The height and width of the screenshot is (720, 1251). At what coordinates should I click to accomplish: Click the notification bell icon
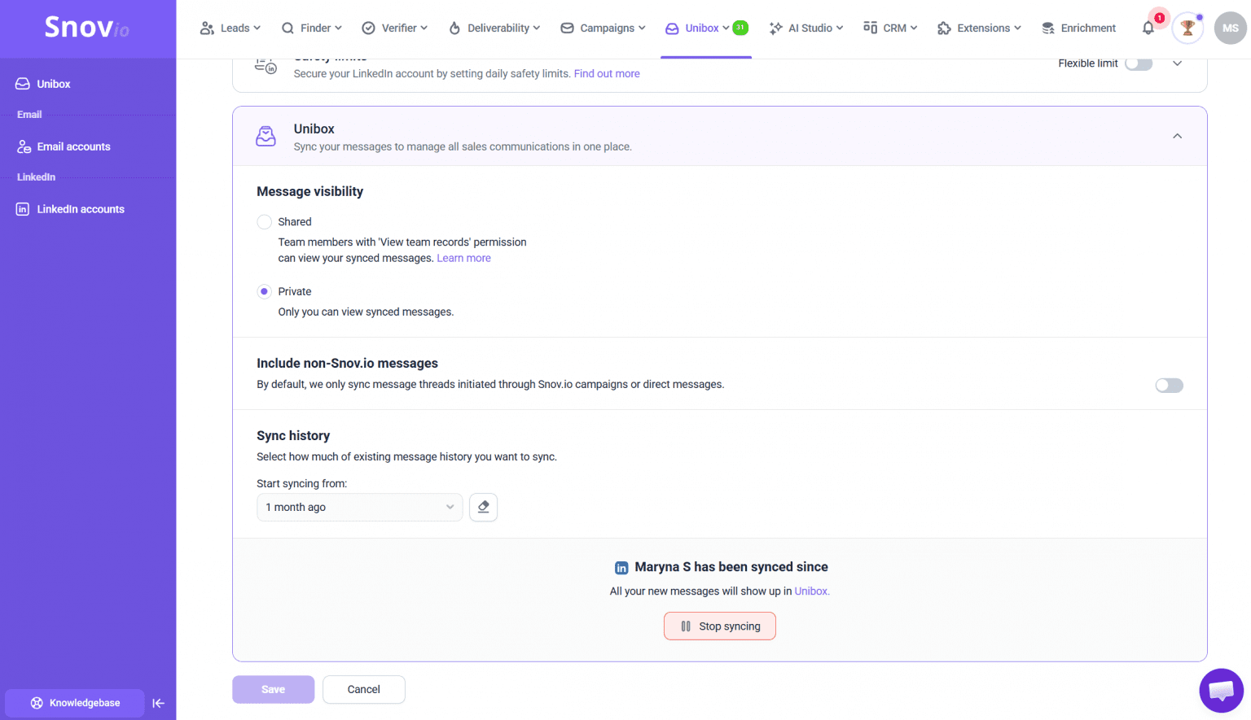click(x=1148, y=28)
